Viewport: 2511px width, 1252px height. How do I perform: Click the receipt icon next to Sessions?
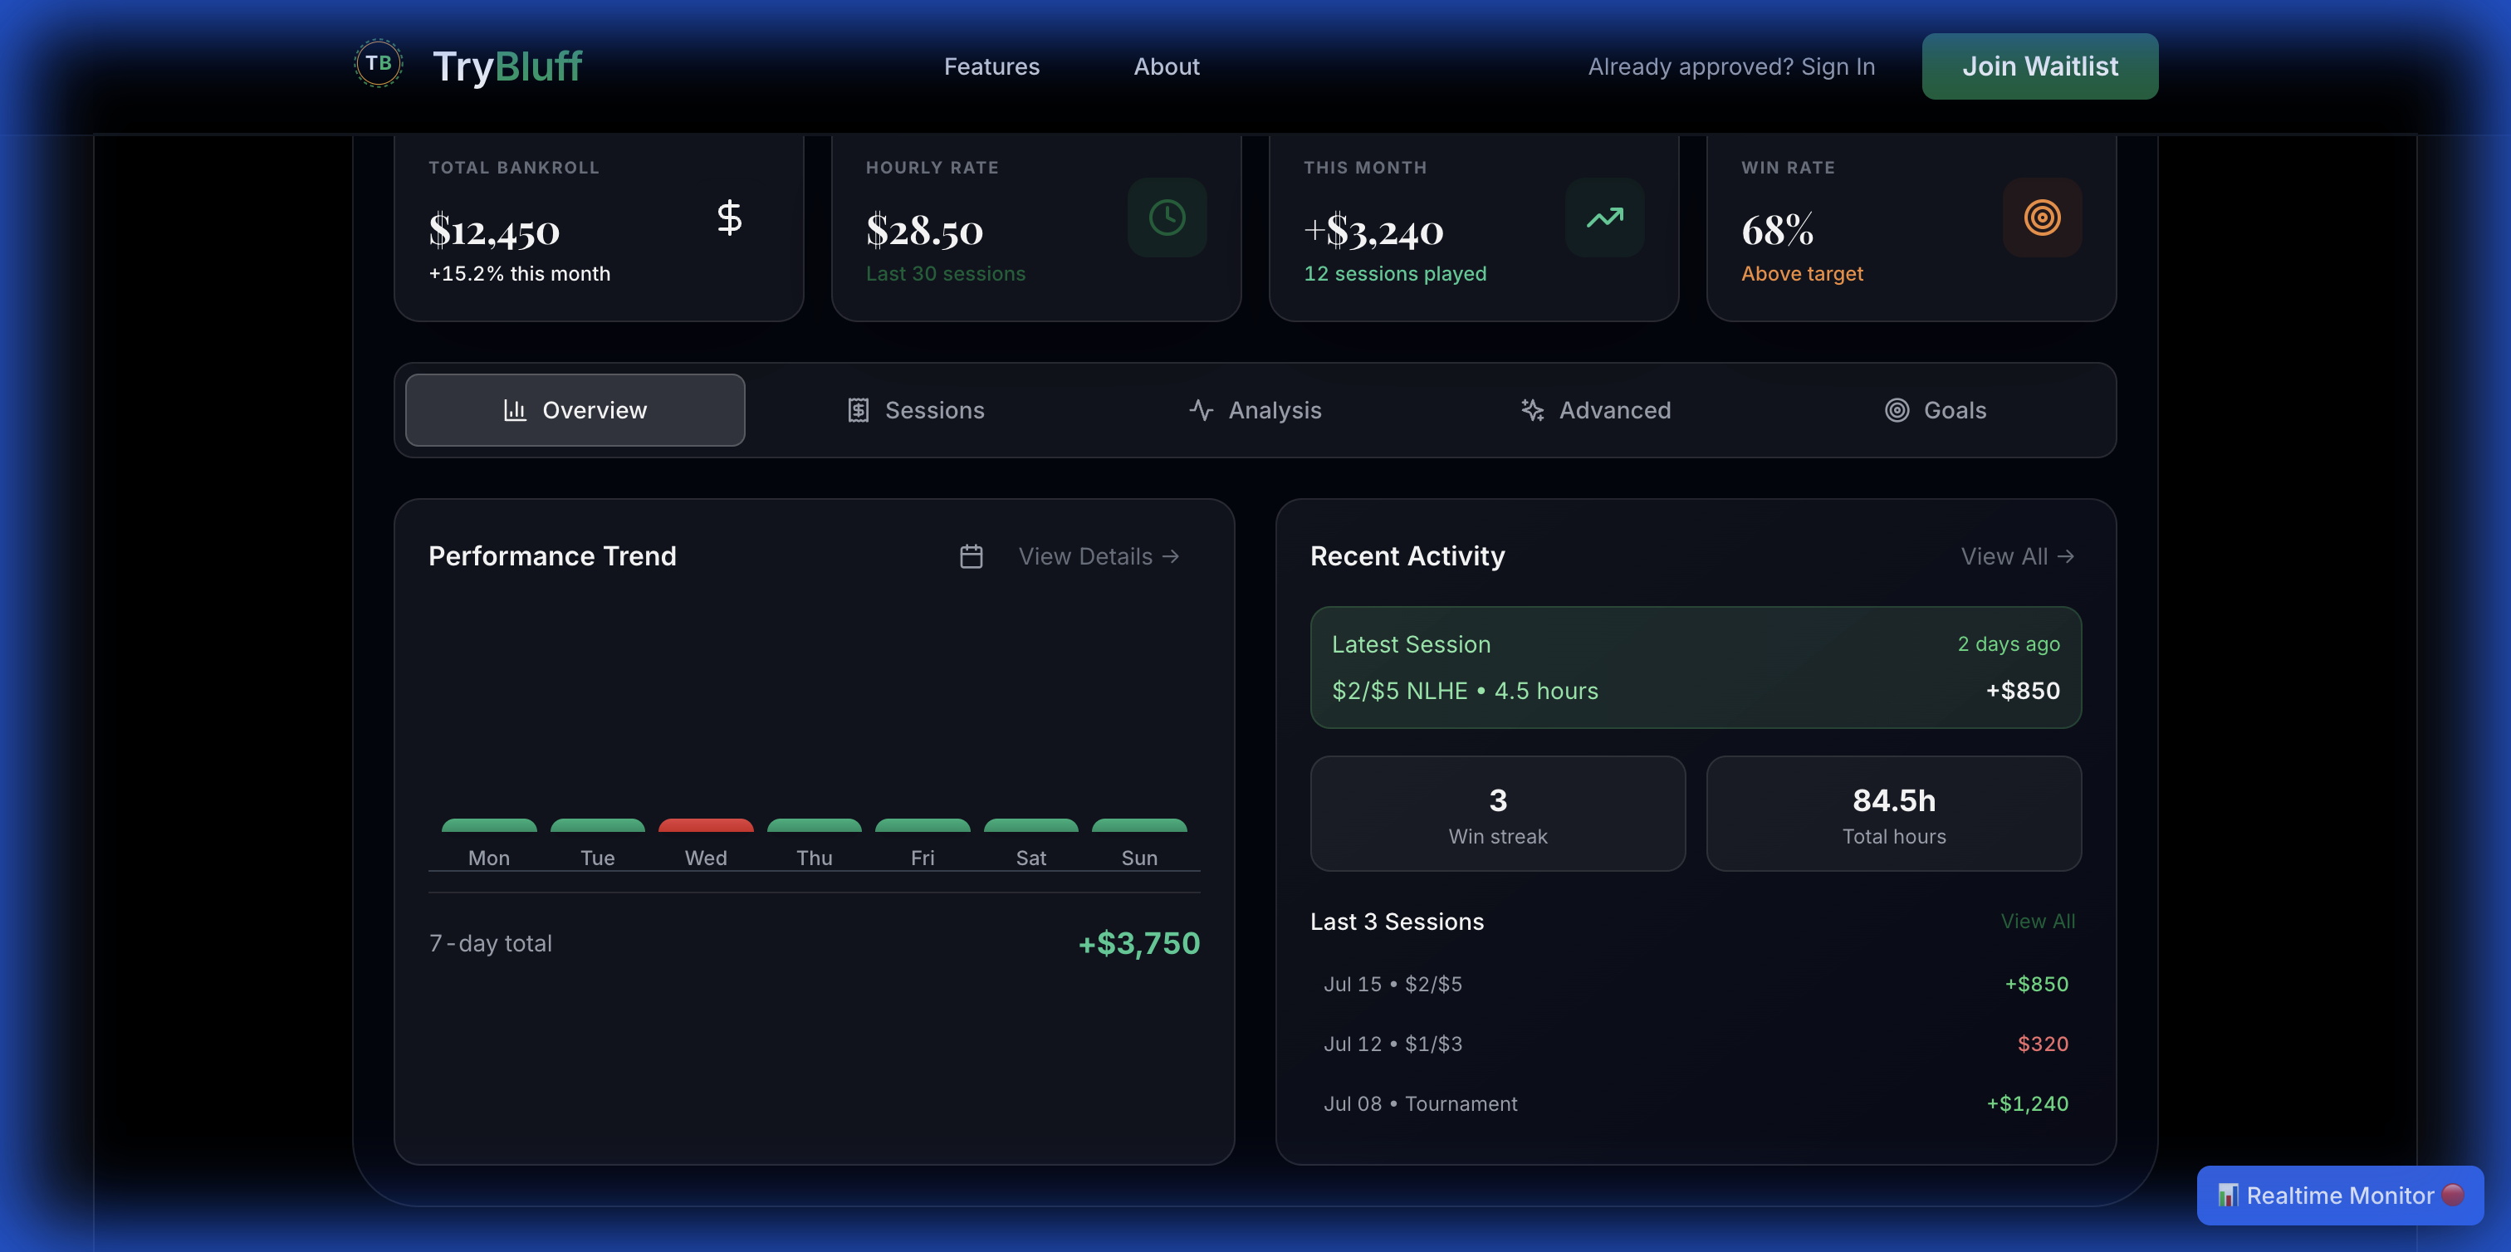coord(858,410)
